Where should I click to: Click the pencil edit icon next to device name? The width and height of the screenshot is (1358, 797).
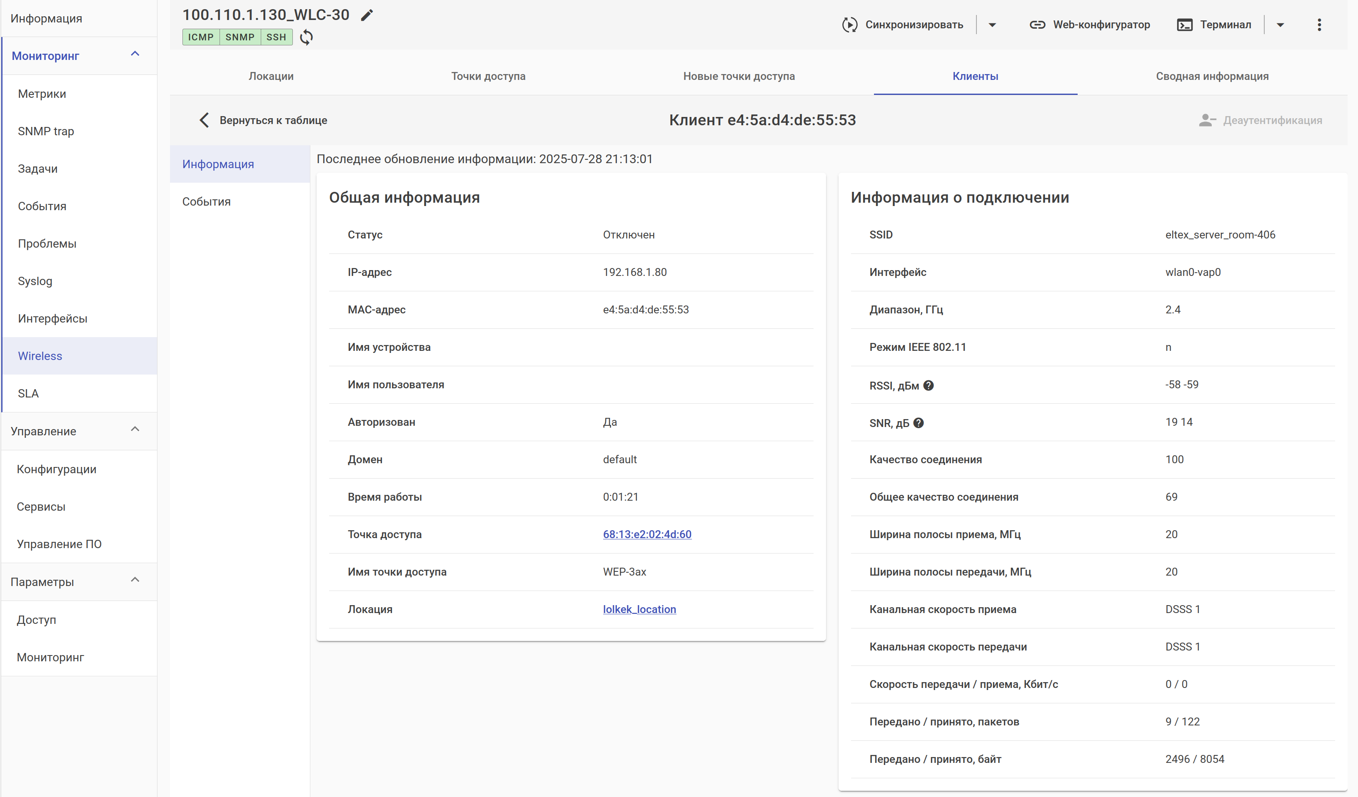point(367,15)
